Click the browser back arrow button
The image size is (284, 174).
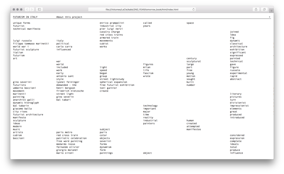pos(27,10)
